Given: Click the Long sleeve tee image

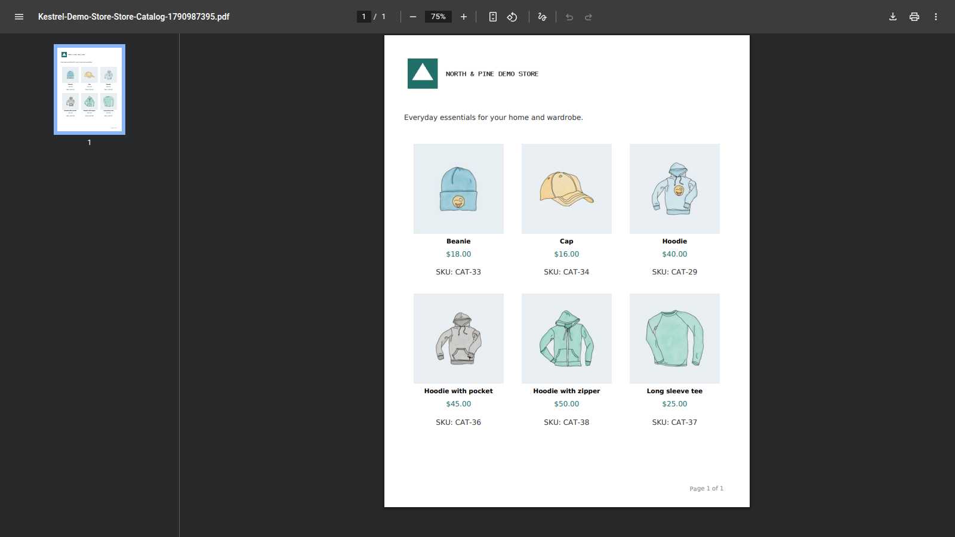Looking at the screenshot, I should point(674,338).
